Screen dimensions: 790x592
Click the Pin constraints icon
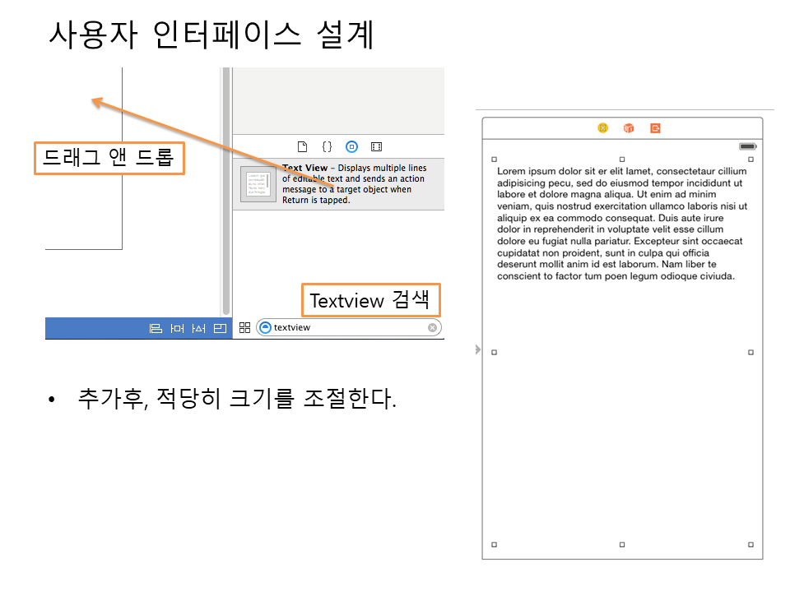click(x=177, y=328)
